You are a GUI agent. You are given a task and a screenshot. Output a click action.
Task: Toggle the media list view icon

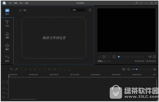coord(90,10)
